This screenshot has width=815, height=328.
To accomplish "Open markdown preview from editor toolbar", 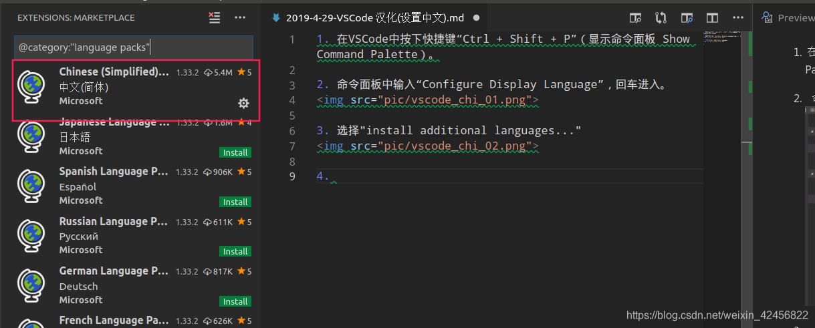I will (x=636, y=18).
